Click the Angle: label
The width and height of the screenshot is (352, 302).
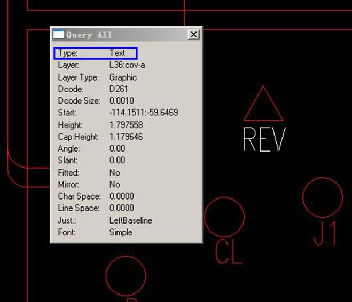(x=68, y=148)
